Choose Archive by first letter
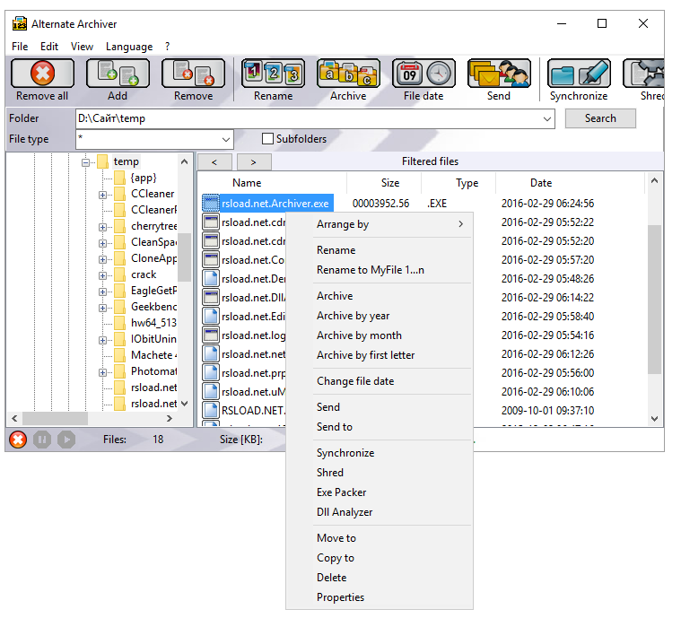This screenshot has width=681, height=627. [380, 355]
